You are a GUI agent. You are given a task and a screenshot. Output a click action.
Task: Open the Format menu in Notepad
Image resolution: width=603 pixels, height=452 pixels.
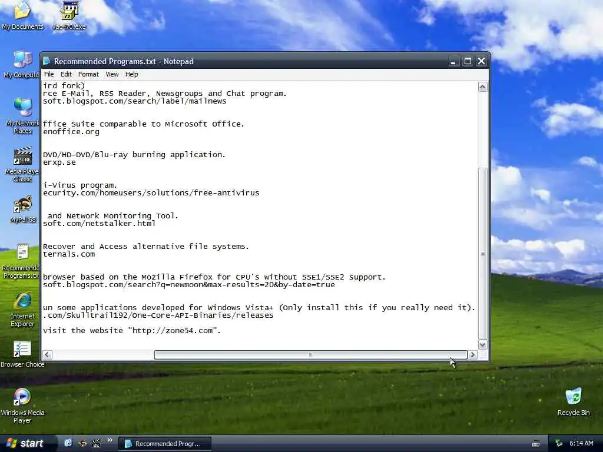tap(88, 74)
